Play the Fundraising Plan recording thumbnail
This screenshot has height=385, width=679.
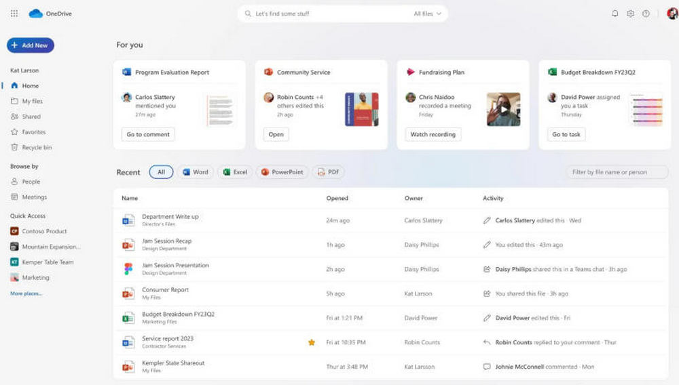pyautogui.click(x=503, y=109)
